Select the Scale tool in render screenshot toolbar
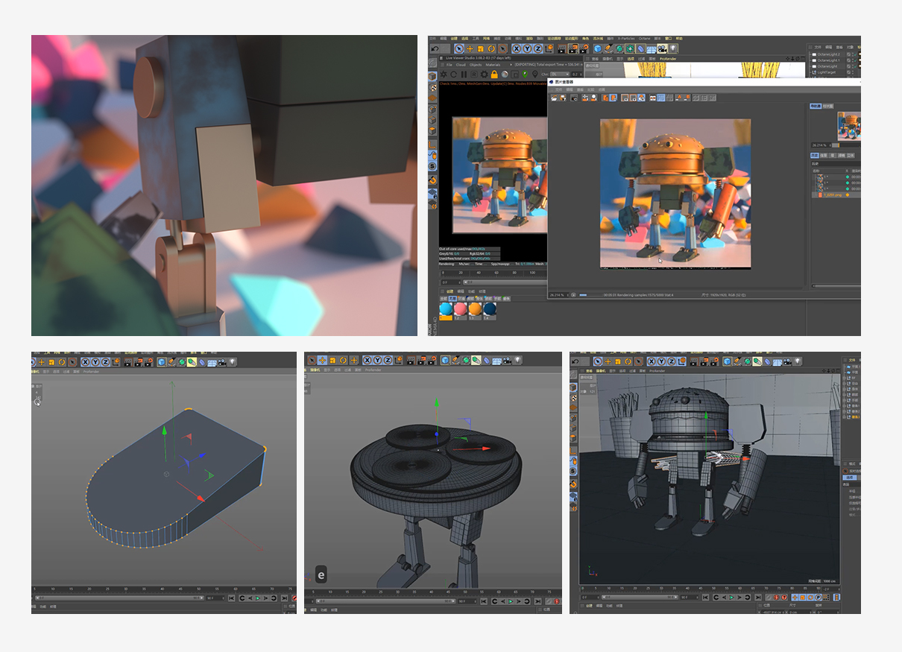This screenshot has height=652, width=902. (480, 48)
